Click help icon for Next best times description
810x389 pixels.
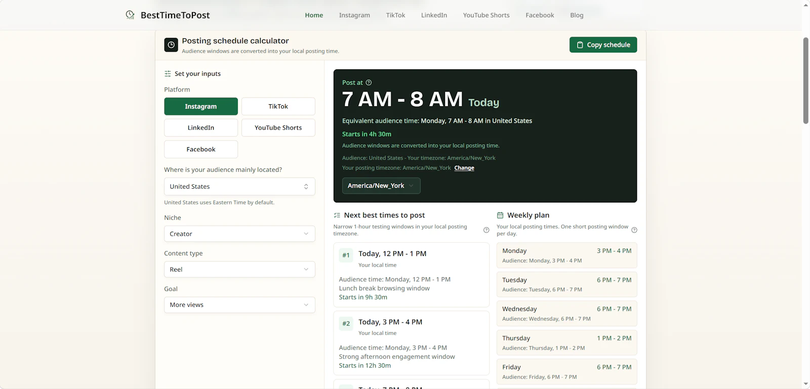(487, 230)
